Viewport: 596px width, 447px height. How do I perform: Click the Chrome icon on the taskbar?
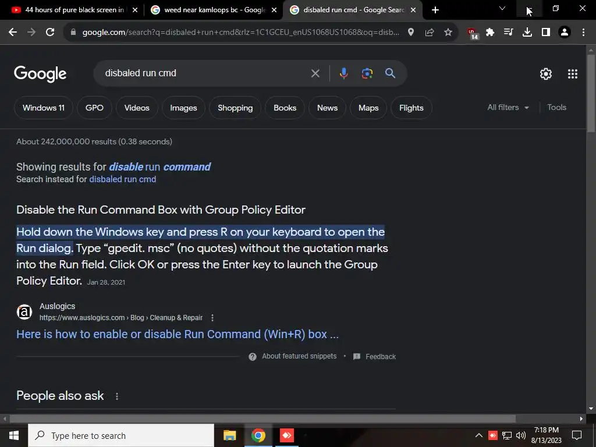pos(258,435)
